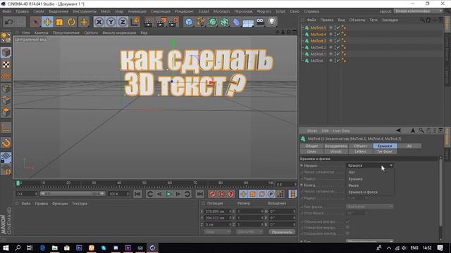Screen dimensions: 451x253
Task: Click the Undo arrow in the top toolbar
Action: [8, 22]
